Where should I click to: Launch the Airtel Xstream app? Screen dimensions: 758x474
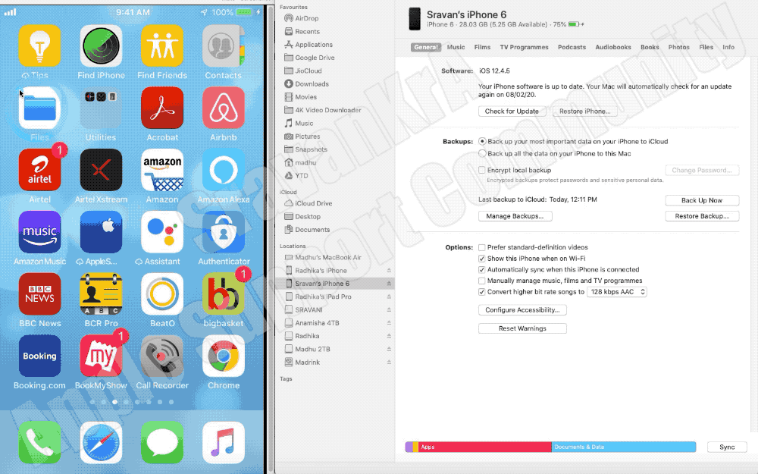(101, 170)
